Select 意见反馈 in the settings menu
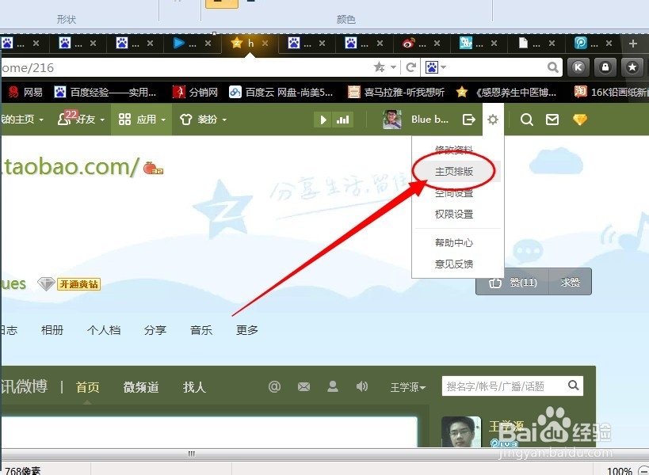The width and height of the screenshot is (649, 475). (x=453, y=264)
